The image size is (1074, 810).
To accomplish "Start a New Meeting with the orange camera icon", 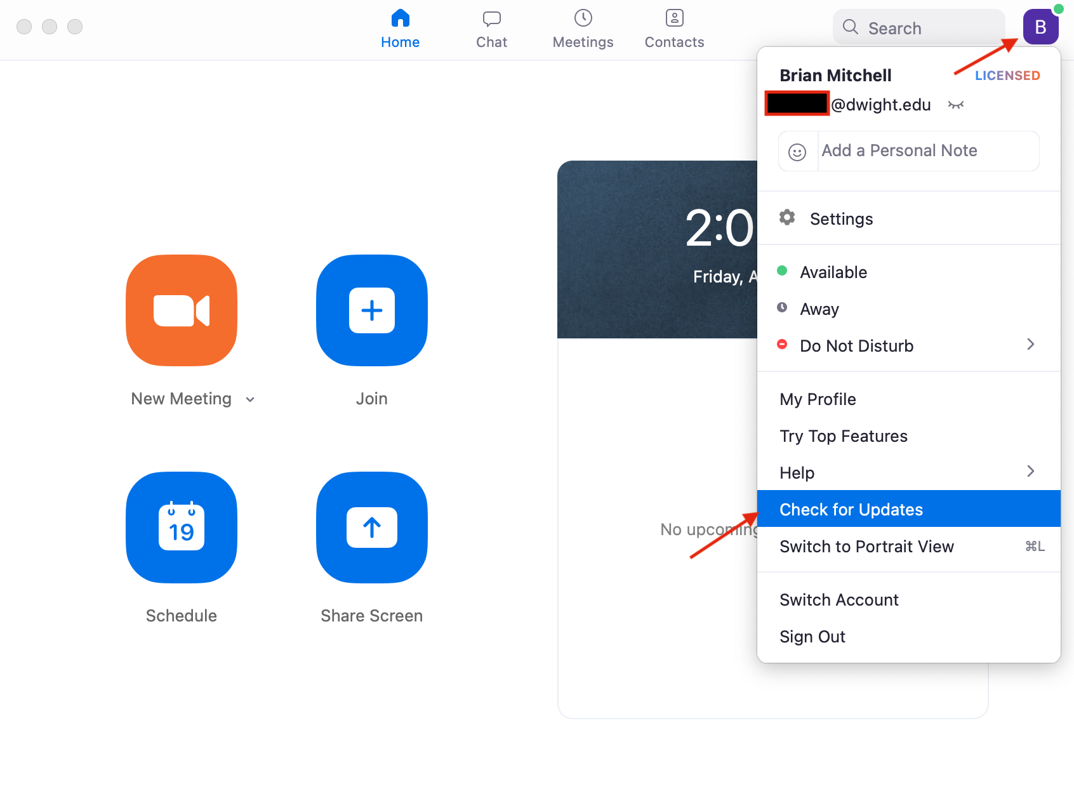I will 182,310.
